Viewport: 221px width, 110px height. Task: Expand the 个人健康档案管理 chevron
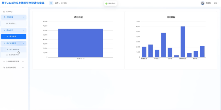click(23, 61)
